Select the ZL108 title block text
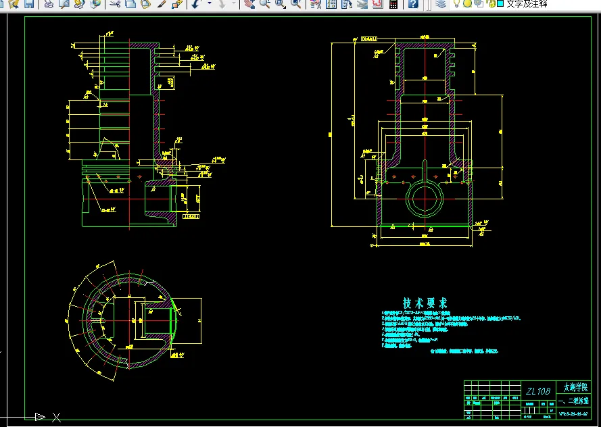Viewport: 601px width, 427px height. pos(538,391)
